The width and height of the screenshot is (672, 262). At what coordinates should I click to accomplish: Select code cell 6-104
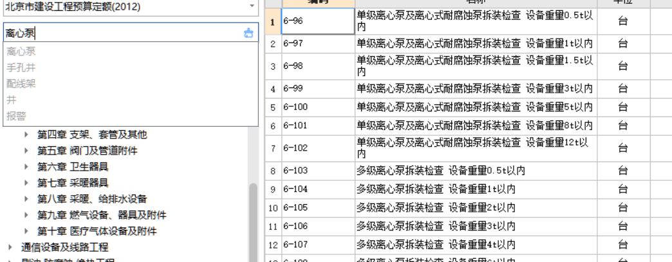(x=318, y=189)
